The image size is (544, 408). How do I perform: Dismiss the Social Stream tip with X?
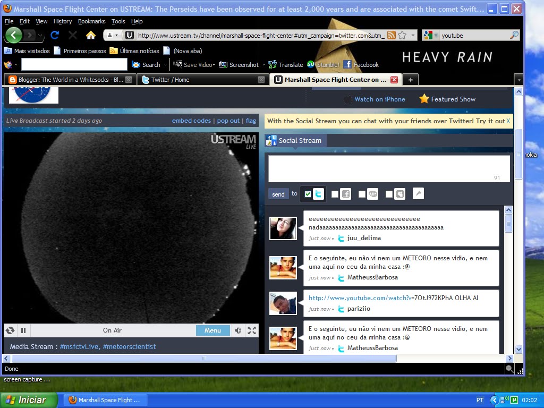[508, 121]
